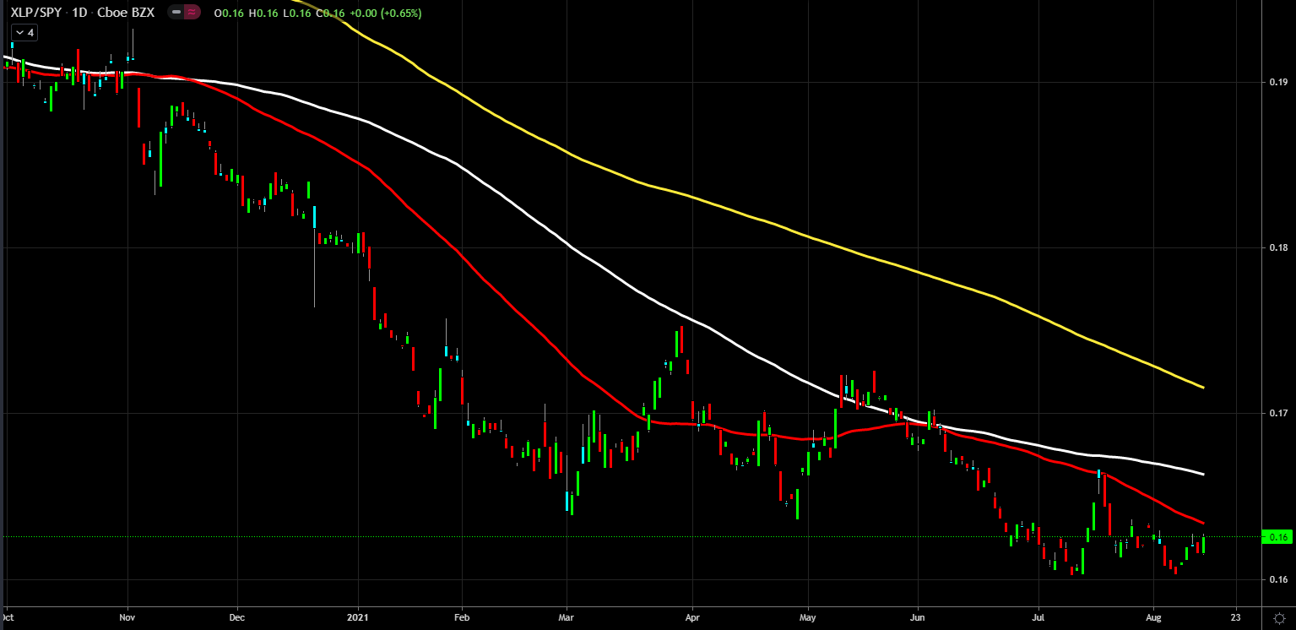This screenshot has height=630, width=1296.
Task: Expand the collapsed 4 indicators legend
Action: 24,32
